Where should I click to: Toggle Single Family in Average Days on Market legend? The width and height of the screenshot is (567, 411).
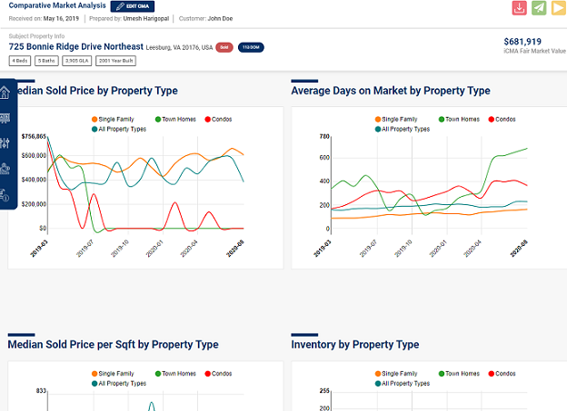[x=396, y=119]
